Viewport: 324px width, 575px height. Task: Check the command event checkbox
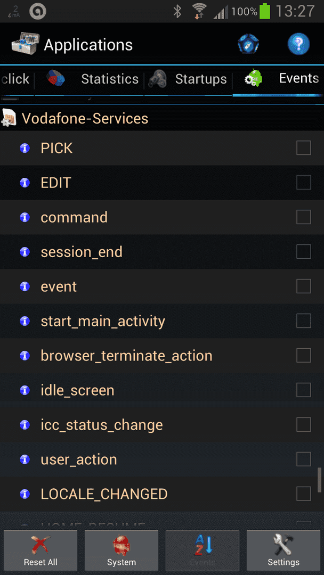[303, 217]
